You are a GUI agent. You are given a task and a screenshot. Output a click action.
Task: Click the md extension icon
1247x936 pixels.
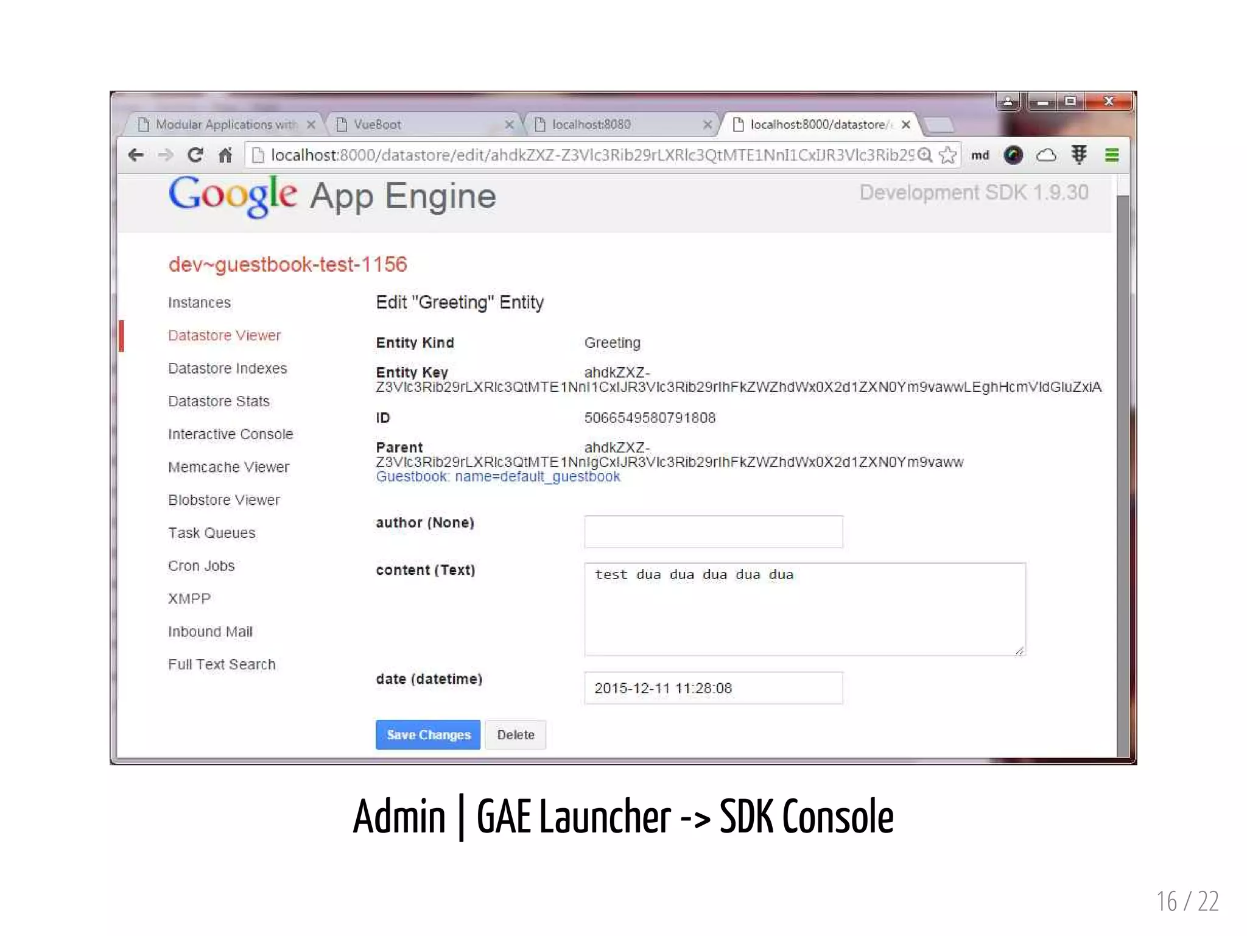[x=980, y=155]
